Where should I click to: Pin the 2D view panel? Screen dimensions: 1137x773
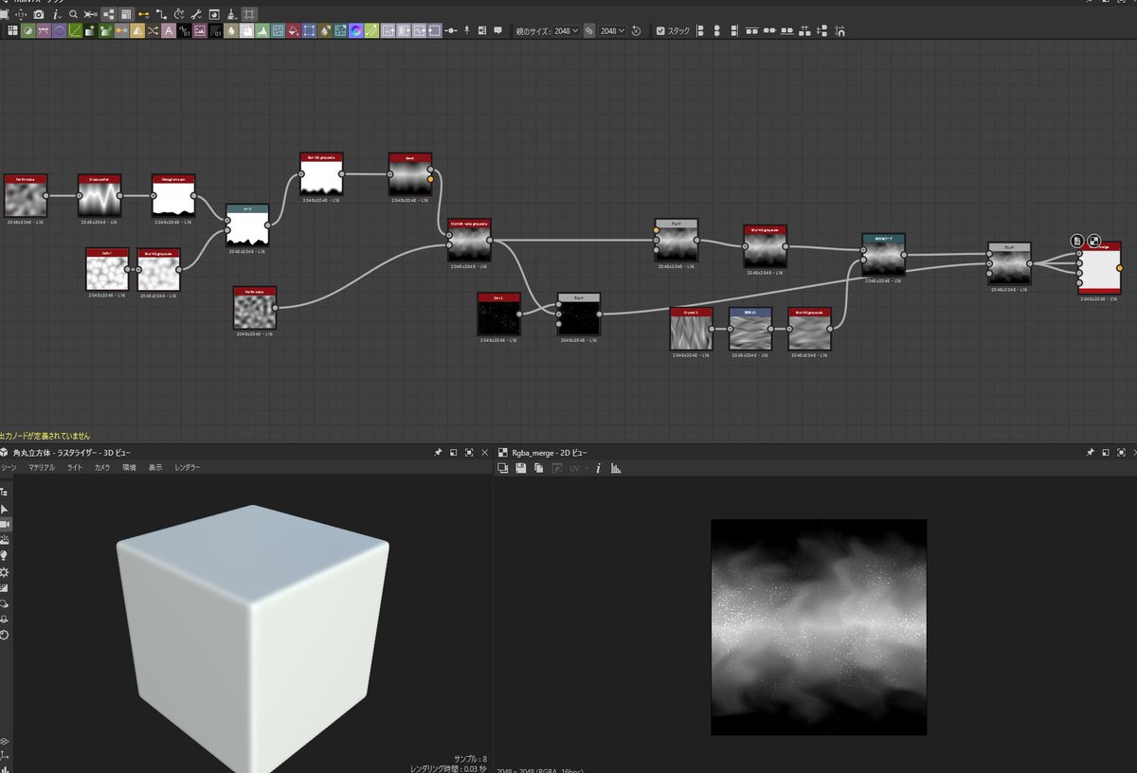(1092, 453)
